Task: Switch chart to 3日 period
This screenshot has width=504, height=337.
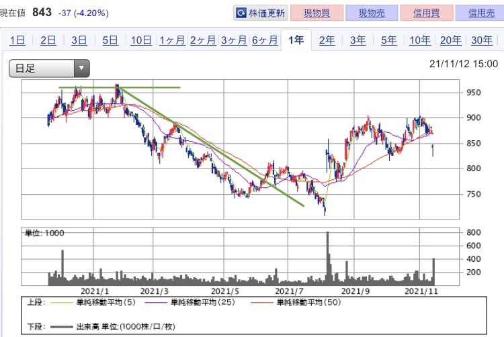Action: click(79, 40)
